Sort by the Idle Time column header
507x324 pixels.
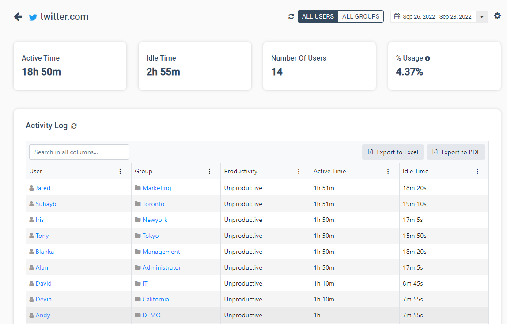coord(416,171)
